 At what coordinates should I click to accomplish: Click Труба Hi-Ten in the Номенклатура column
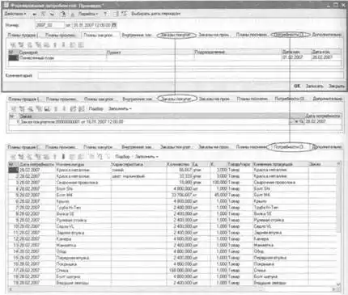point(68,208)
